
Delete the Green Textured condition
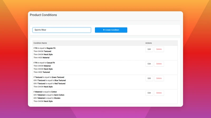159,78
